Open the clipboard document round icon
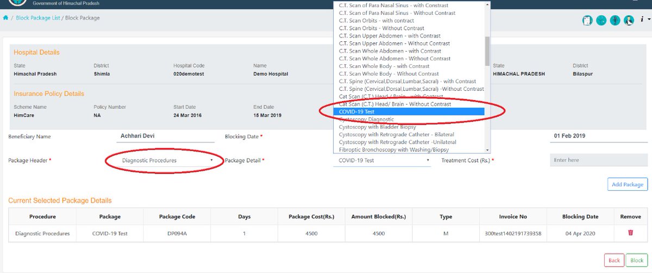 click(x=587, y=20)
